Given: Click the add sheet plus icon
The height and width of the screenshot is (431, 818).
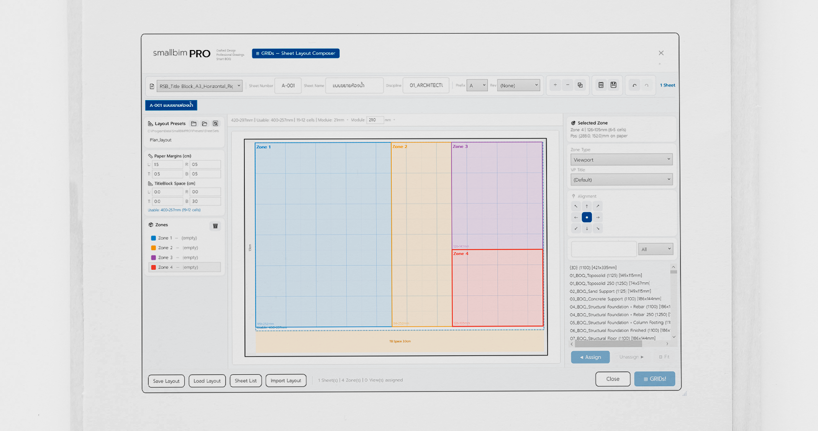Looking at the screenshot, I should click(555, 85).
